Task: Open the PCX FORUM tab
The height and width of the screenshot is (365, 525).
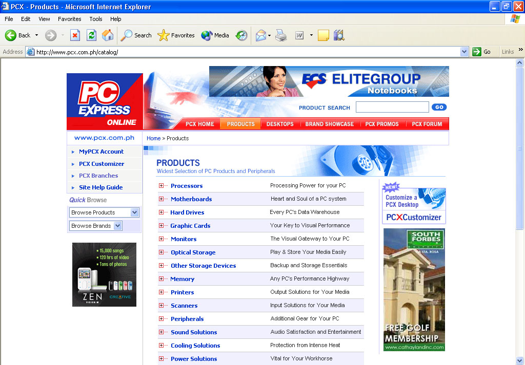Action: [x=427, y=124]
